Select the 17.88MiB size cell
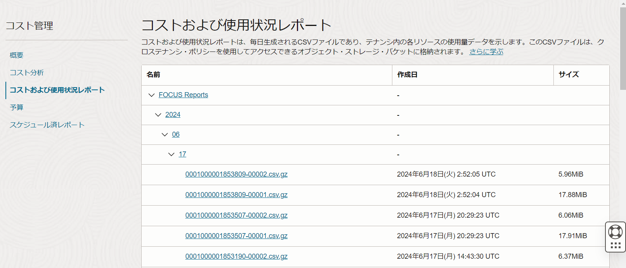626x268 pixels. pos(573,195)
